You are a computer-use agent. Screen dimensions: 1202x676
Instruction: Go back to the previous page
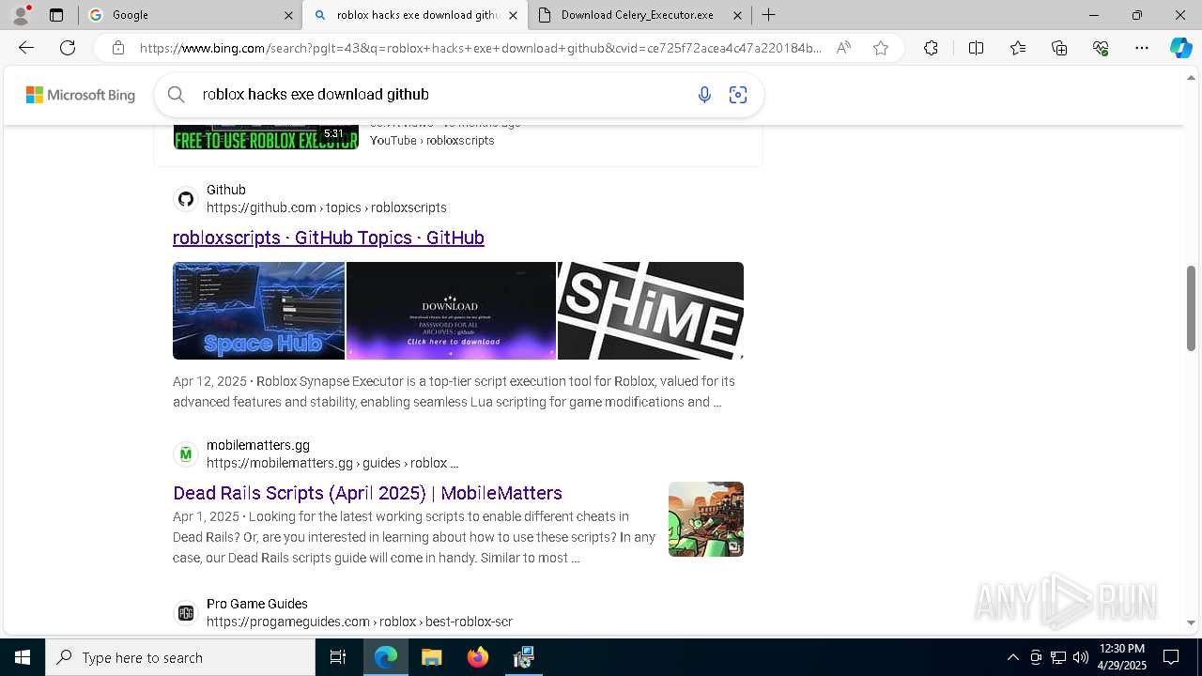click(x=26, y=48)
